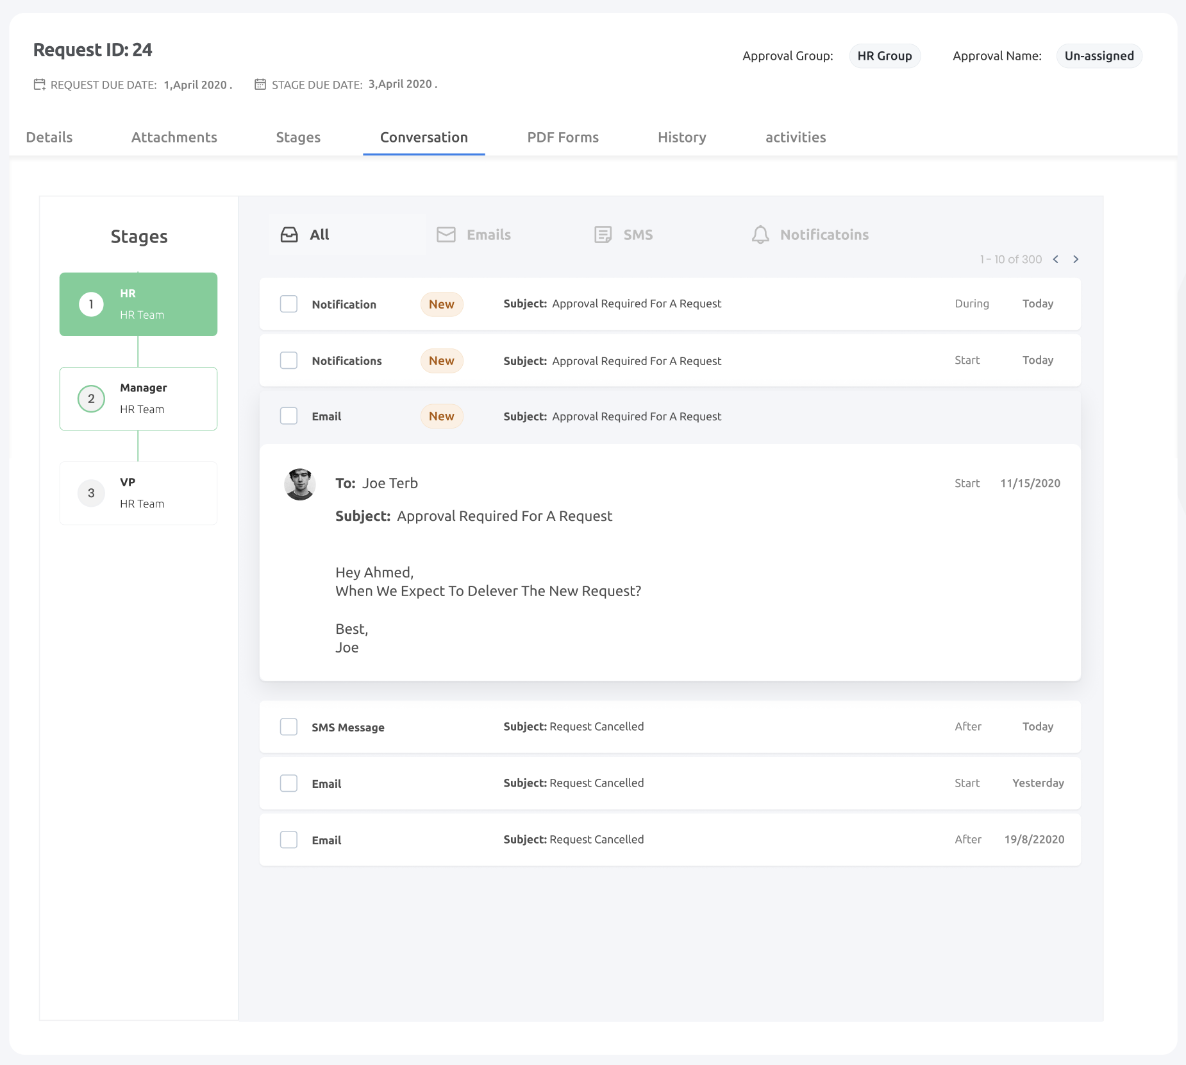Select the stage 2 number circle

pyautogui.click(x=91, y=398)
